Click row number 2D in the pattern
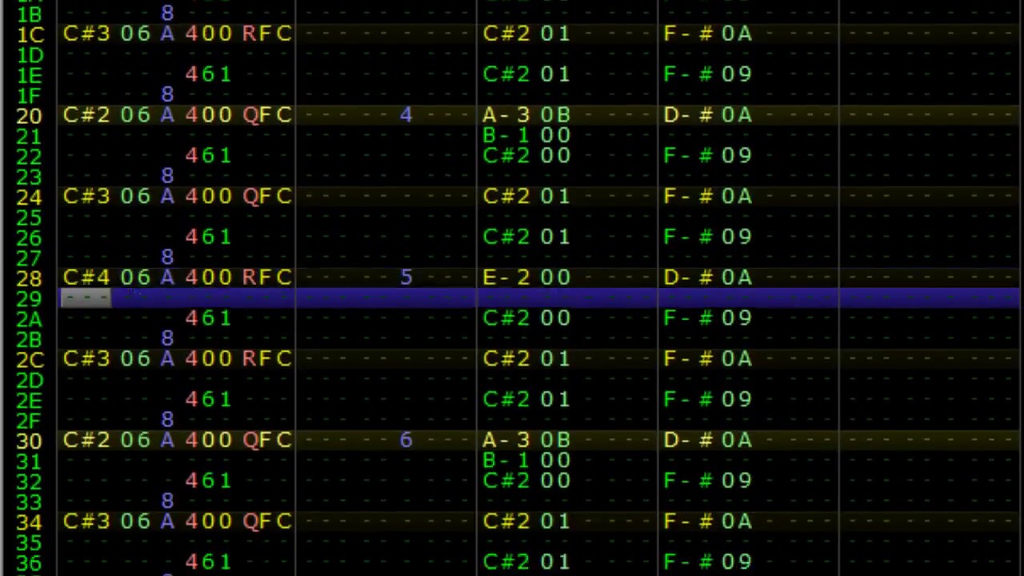The height and width of the screenshot is (576, 1024). [x=29, y=380]
